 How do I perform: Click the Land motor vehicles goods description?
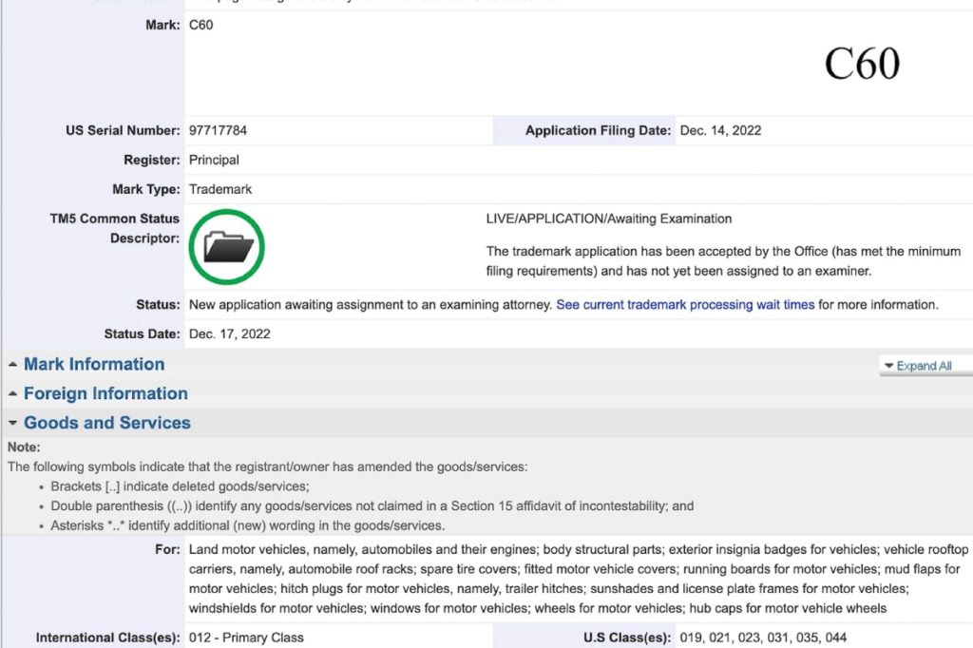pos(579,579)
